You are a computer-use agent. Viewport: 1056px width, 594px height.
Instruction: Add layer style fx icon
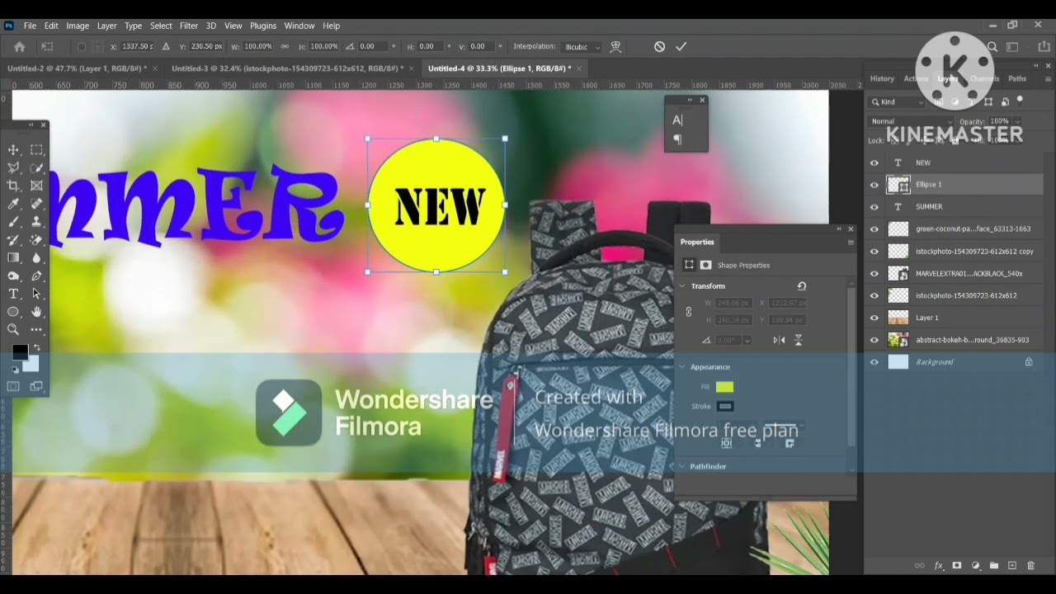coord(939,566)
